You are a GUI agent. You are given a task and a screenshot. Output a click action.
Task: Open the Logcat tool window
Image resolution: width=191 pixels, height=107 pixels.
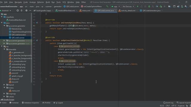coord(58,103)
